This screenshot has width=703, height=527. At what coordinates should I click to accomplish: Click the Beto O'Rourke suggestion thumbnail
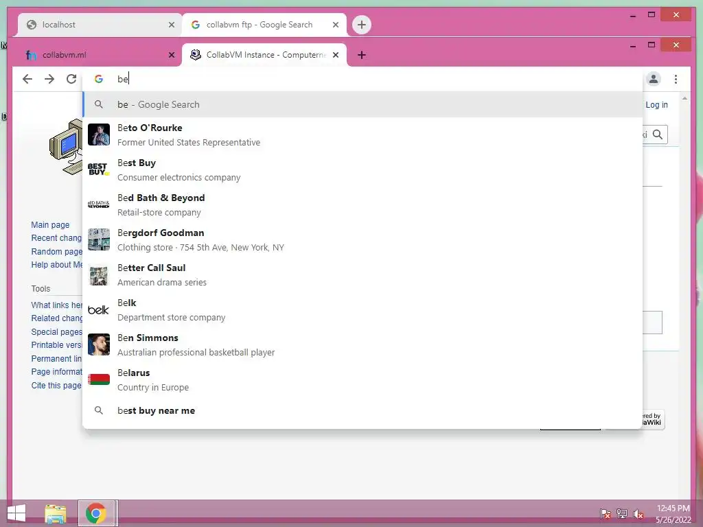click(99, 134)
